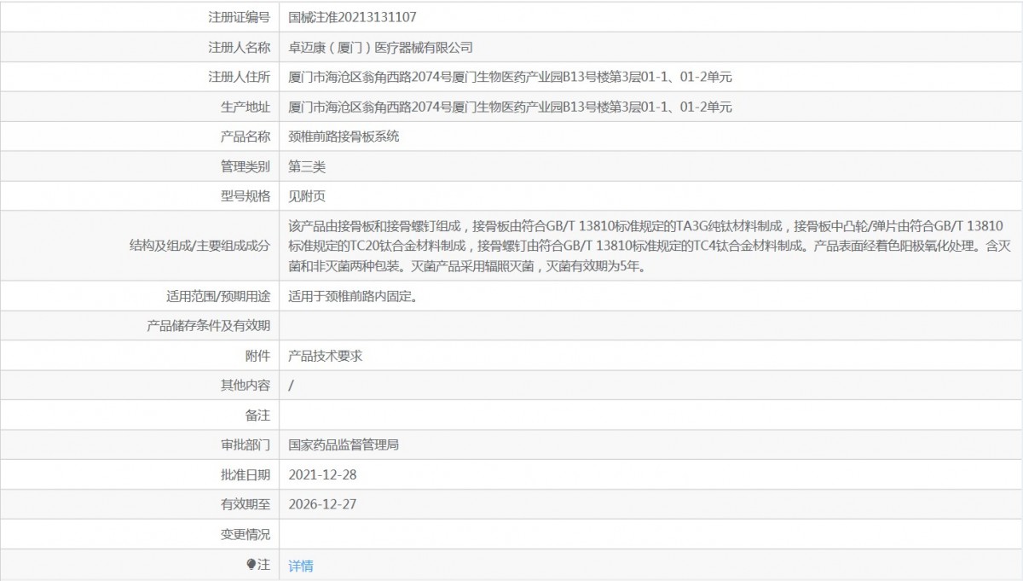
Task: Click the 型号规格 label
Action: (x=246, y=196)
